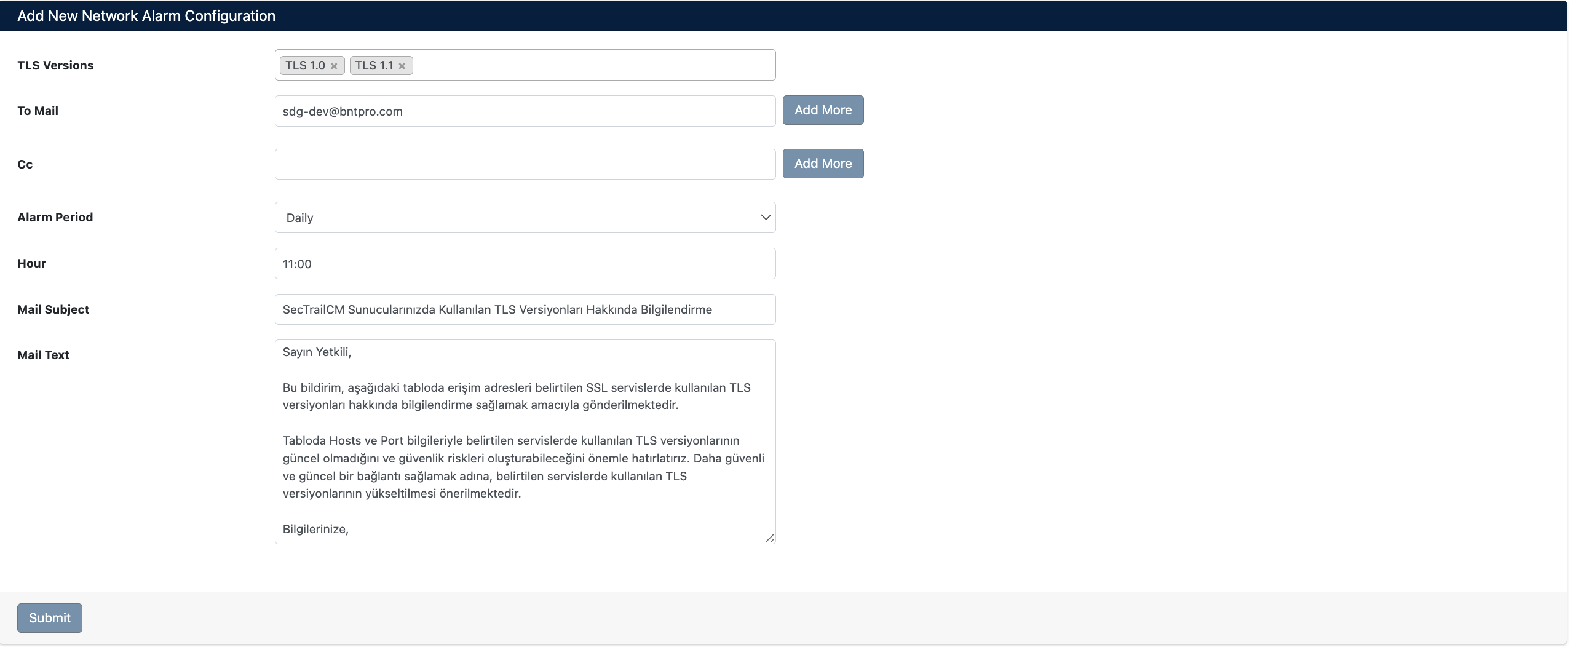Select the sdg-dev@bntpro.com email entry
The width and height of the screenshot is (1573, 647).
click(x=343, y=111)
